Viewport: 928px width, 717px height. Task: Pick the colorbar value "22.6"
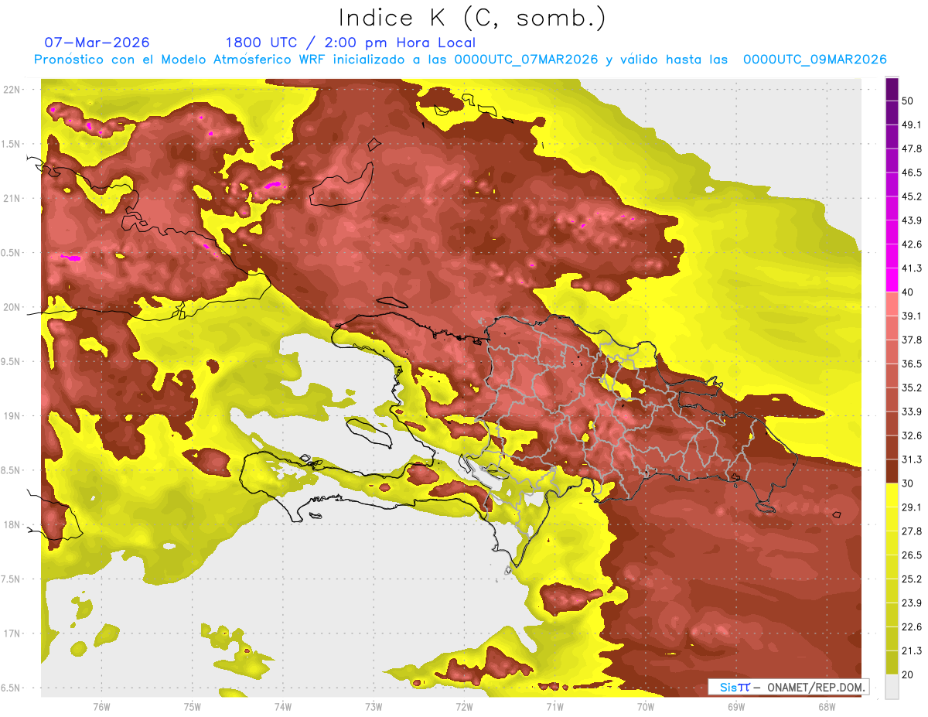click(x=912, y=627)
